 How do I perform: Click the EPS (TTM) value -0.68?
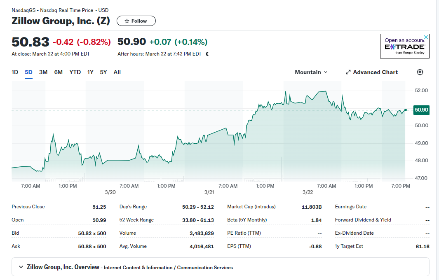click(315, 246)
